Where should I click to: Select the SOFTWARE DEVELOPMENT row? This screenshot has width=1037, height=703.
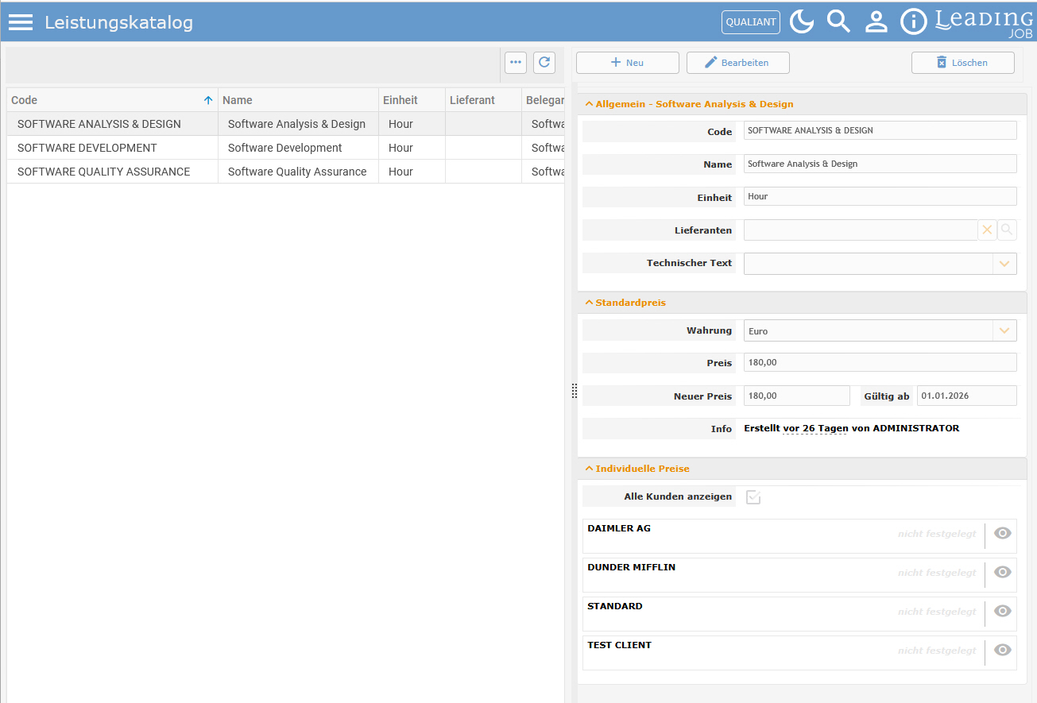coord(285,148)
